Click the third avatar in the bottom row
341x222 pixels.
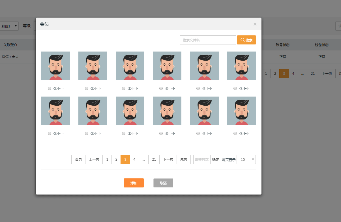(130, 111)
